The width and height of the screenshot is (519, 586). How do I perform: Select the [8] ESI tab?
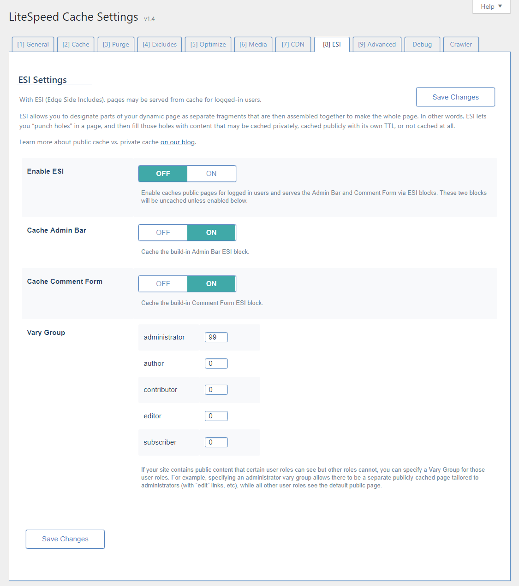tap(332, 45)
